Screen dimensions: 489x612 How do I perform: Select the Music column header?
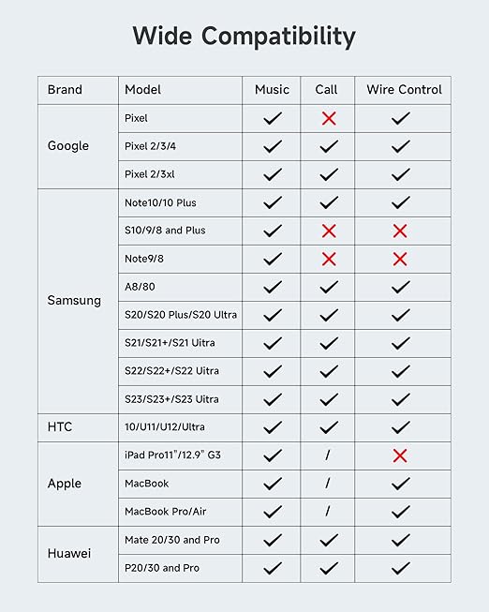point(272,90)
